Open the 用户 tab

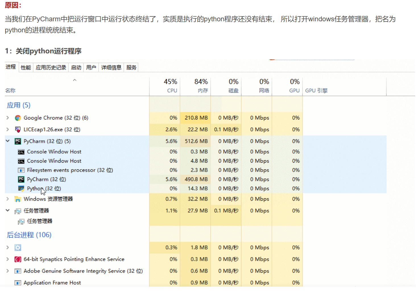pos(91,67)
